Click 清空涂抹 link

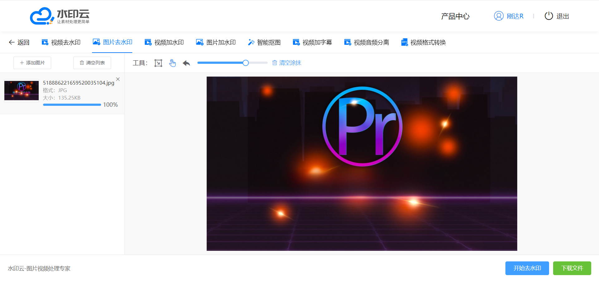[287, 63]
